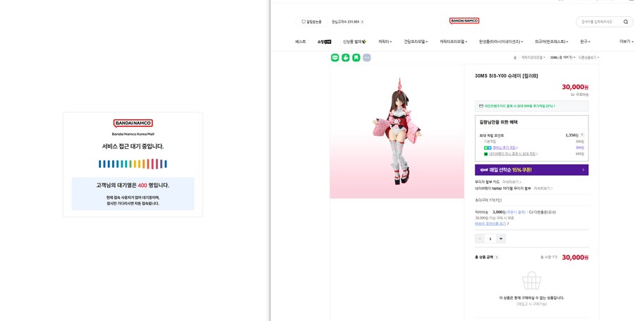Click the notification subscribe bell button

(311, 22)
